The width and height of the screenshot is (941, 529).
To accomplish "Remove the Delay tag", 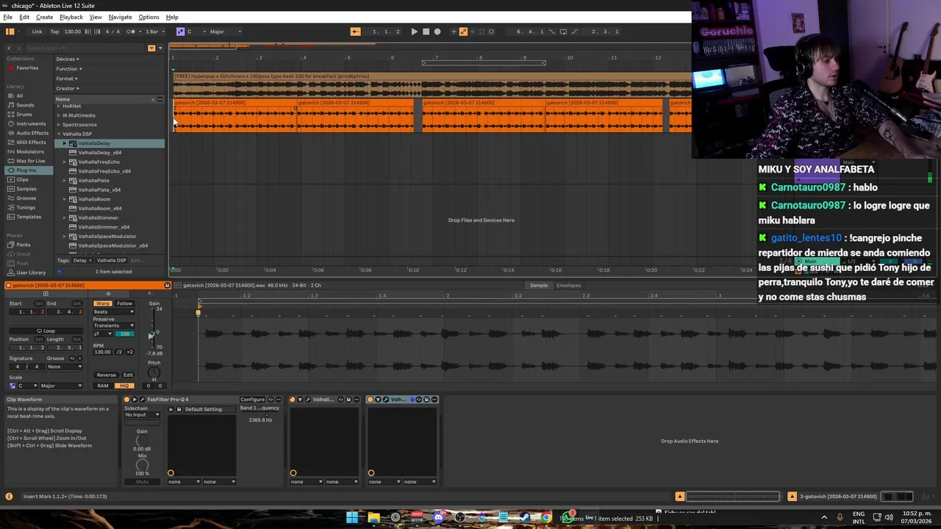I will click(90, 260).
